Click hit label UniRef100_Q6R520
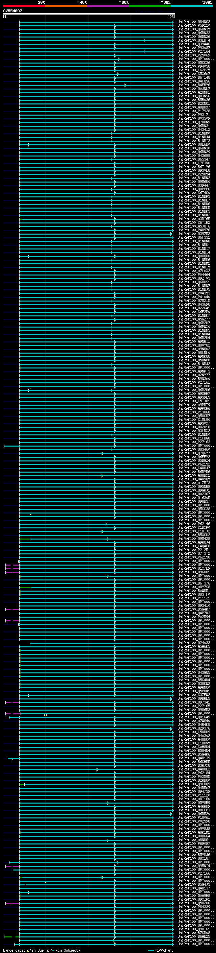This screenshot has height=953, width=216. pos(194,813)
